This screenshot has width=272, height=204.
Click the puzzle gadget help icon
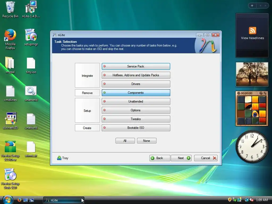click(261, 93)
